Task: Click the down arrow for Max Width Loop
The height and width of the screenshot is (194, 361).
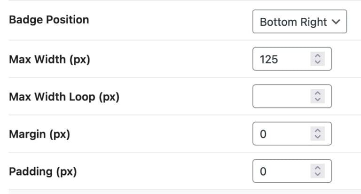Action: click(x=318, y=100)
